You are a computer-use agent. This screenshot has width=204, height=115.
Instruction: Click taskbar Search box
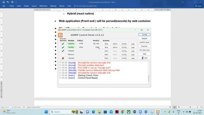64,112
